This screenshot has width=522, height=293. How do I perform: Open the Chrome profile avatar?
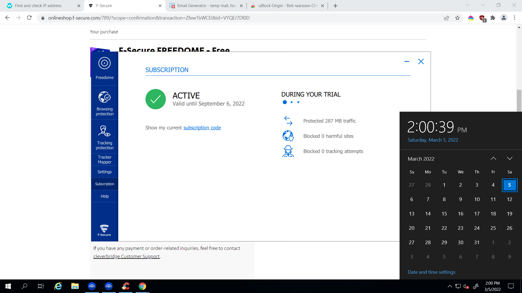point(504,18)
